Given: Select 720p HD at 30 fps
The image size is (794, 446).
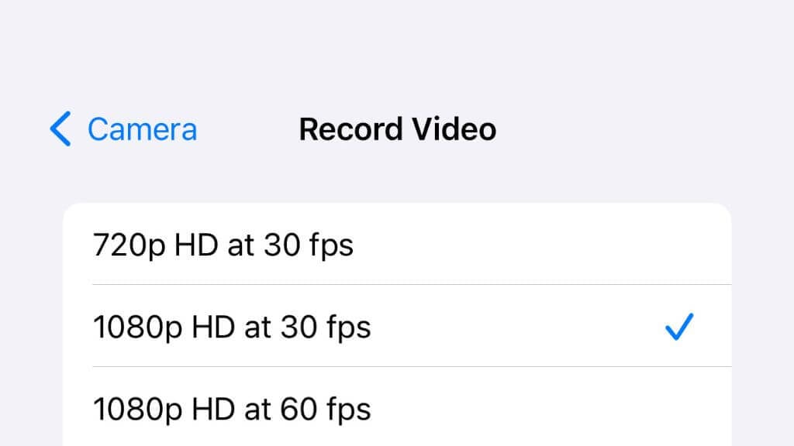Looking at the screenshot, I should pyautogui.click(x=397, y=244).
